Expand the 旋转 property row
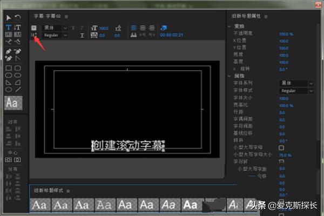This screenshot has height=216, width=324. click(x=234, y=69)
